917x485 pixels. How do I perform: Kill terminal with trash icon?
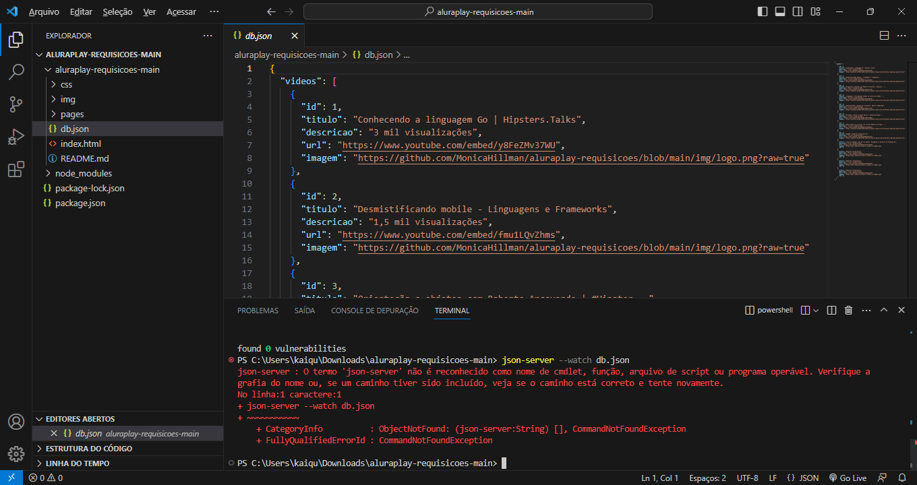[849, 311]
